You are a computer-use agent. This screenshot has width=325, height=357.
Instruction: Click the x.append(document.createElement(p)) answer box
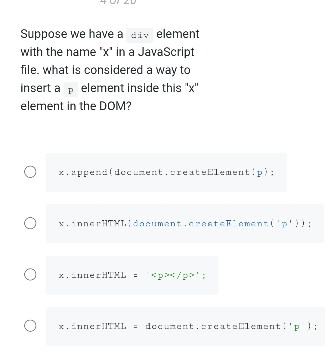[166, 172]
